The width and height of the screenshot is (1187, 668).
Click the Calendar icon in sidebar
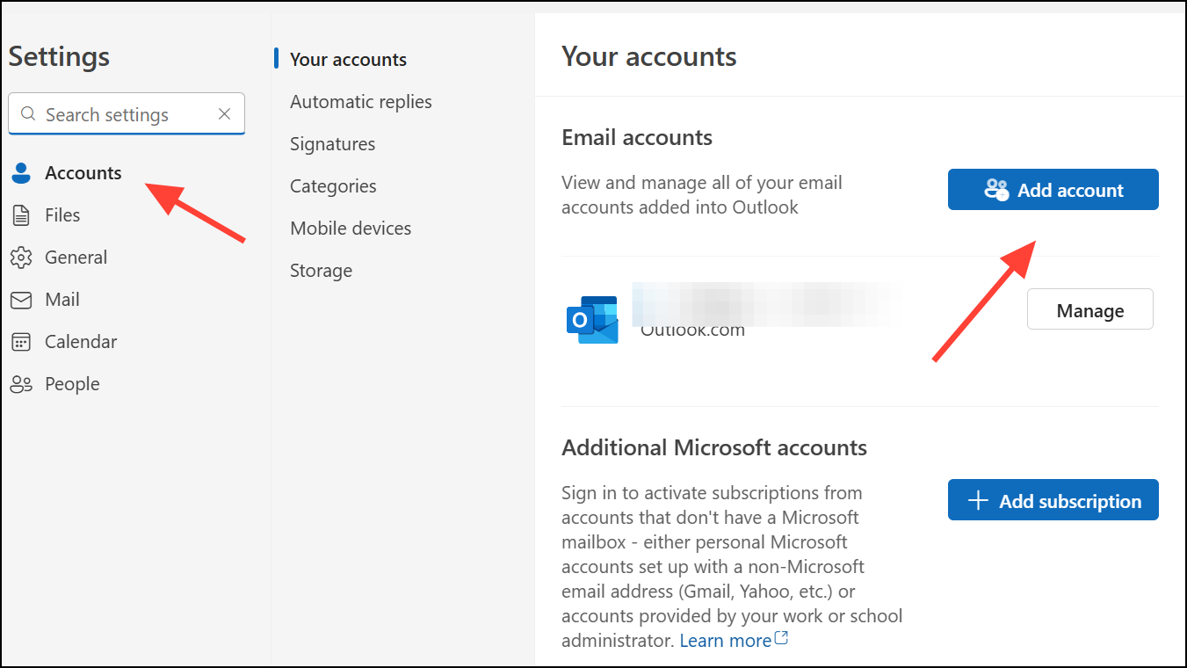pos(21,342)
